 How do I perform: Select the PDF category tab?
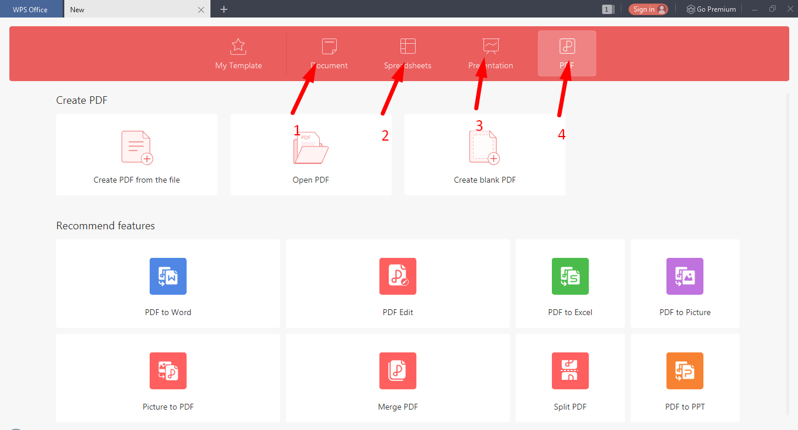pyautogui.click(x=566, y=54)
